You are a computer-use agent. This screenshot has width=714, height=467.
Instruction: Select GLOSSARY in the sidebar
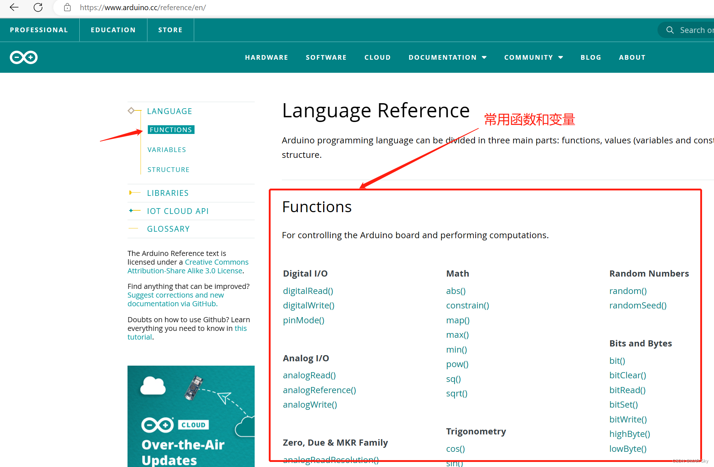[168, 229]
